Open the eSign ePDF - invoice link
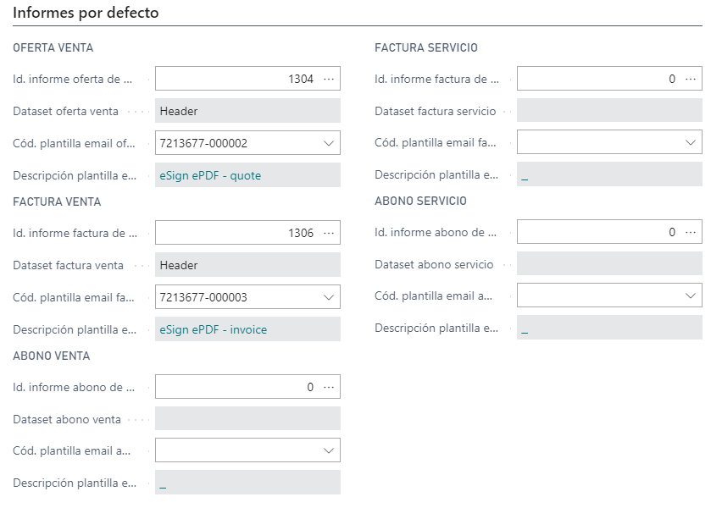 coord(214,330)
